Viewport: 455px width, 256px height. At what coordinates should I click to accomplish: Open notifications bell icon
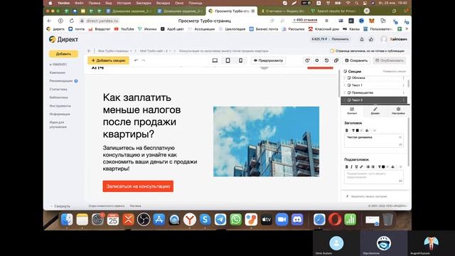(x=362, y=39)
